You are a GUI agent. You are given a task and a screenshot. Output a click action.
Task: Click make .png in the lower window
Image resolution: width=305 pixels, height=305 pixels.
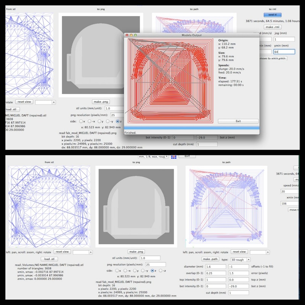(x=136, y=252)
